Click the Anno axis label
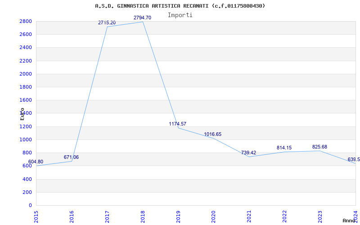360x225 pixels. point(349,220)
